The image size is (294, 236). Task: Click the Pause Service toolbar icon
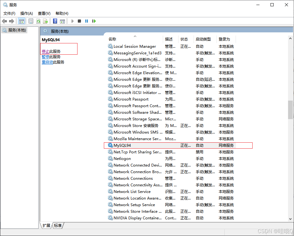[x=86, y=21]
